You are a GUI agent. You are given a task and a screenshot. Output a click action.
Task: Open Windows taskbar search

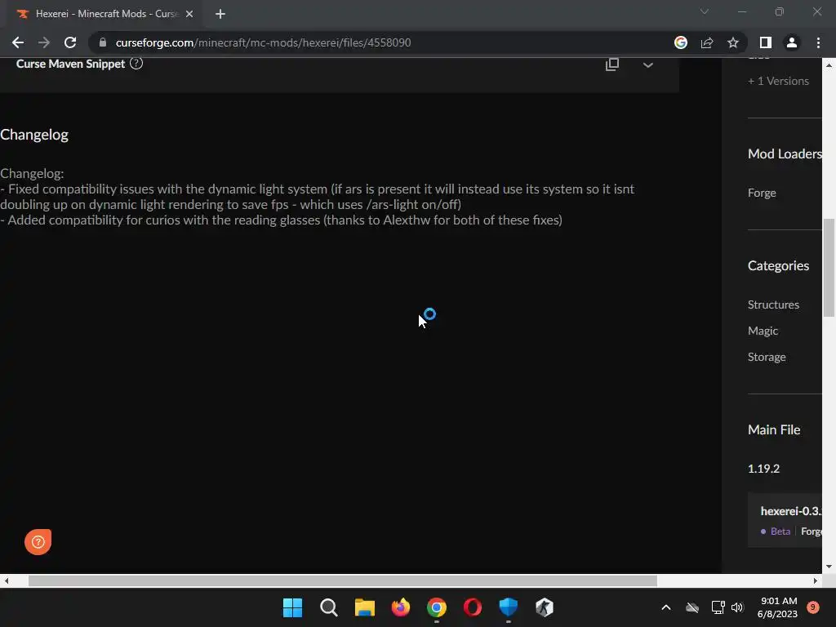click(328, 607)
